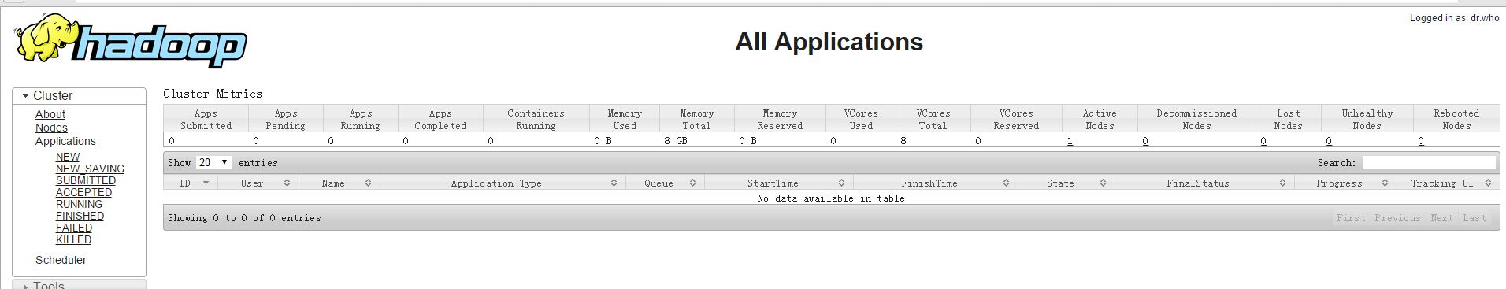The image size is (1506, 289).
Task: Go to Previous page of results
Action: (1397, 218)
